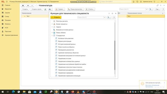This screenshot has width=167, height=94.
Task: Open the Маркетинг section
Action: pyautogui.click(x=8, y=9)
